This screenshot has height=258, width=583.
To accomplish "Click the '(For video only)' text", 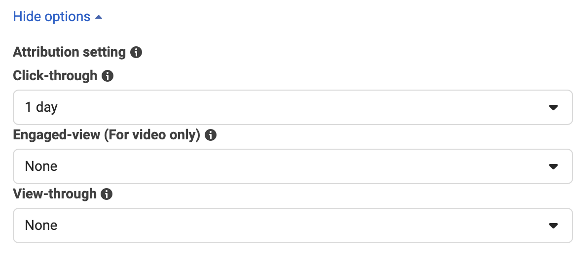I will (152, 135).
